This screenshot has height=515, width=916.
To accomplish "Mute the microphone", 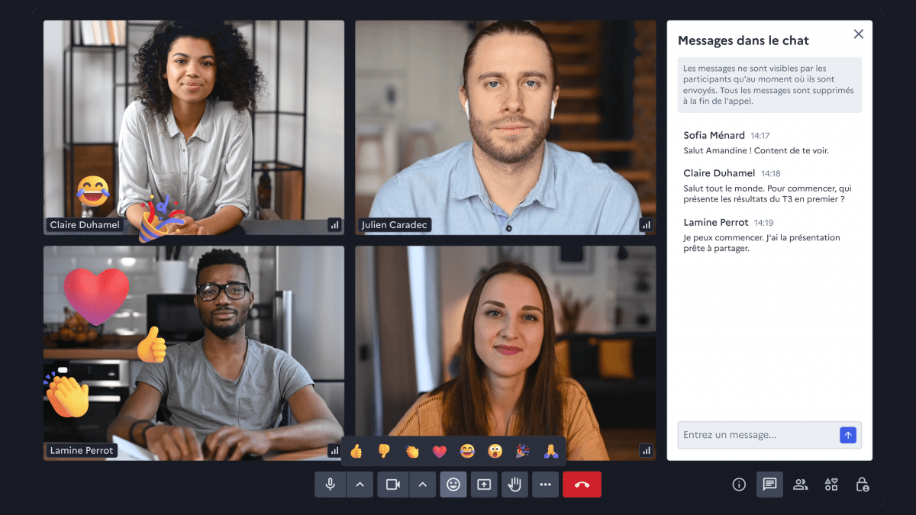I will pos(330,484).
